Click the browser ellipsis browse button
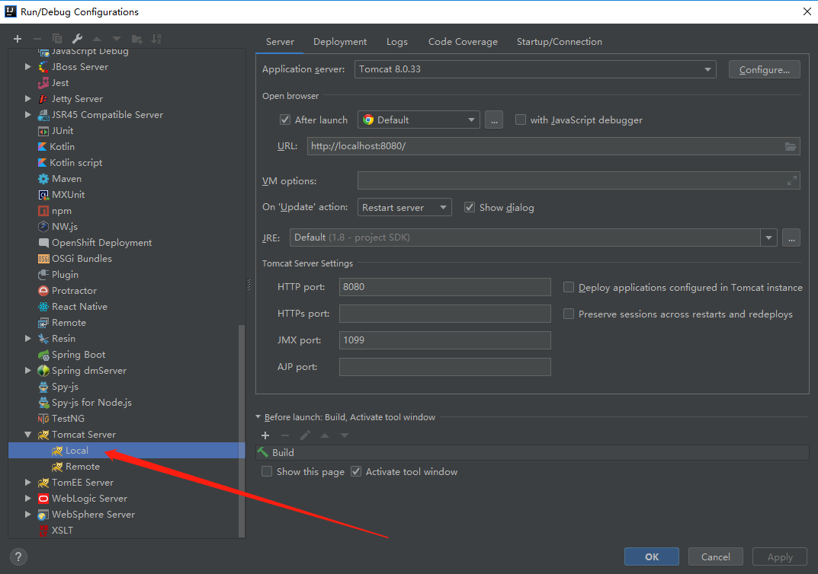Image resolution: width=818 pixels, height=574 pixels. click(493, 120)
